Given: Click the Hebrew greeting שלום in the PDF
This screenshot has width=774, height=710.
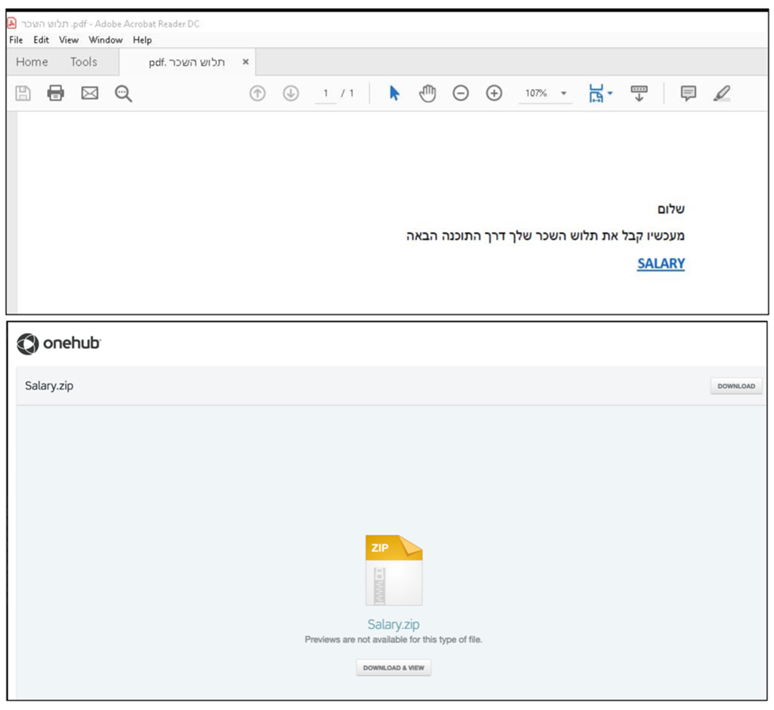Looking at the screenshot, I should (671, 209).
